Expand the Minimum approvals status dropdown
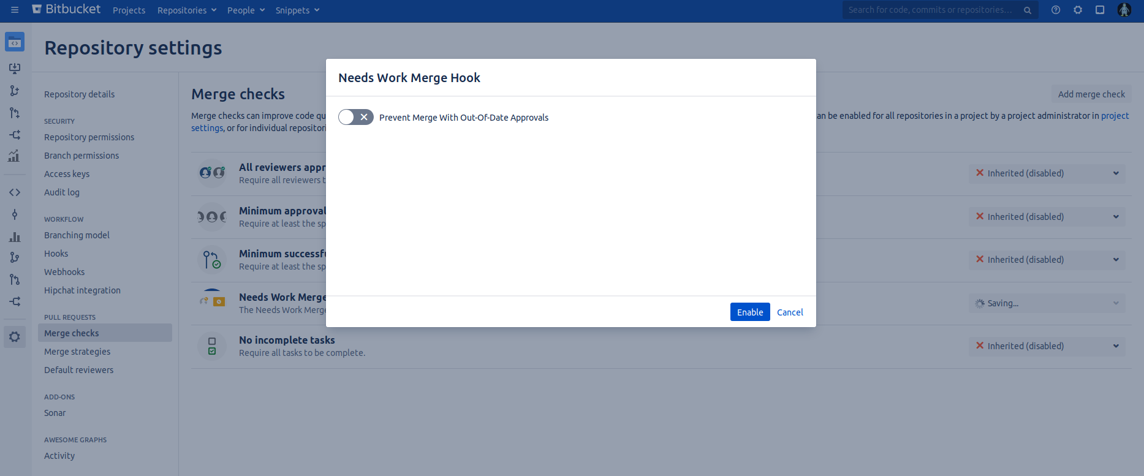Viewport: 1144px width, 476px height. pyautogui.click(x=1047, y=217)
